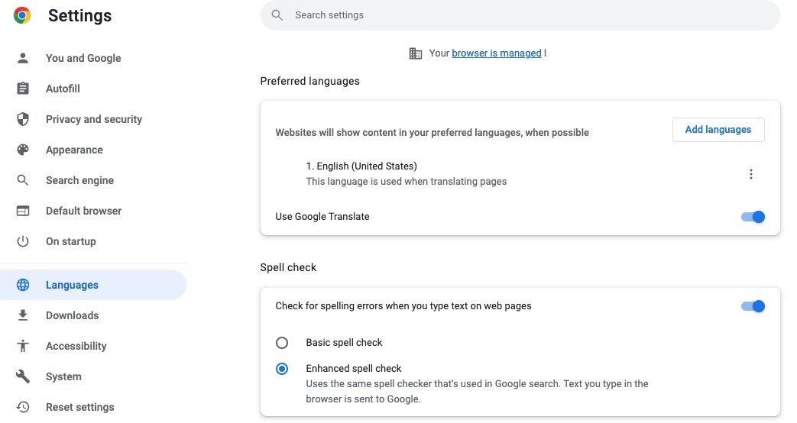The image size is (797, 423).
Task: Click the On startup power icon
Action: point(23,241)
